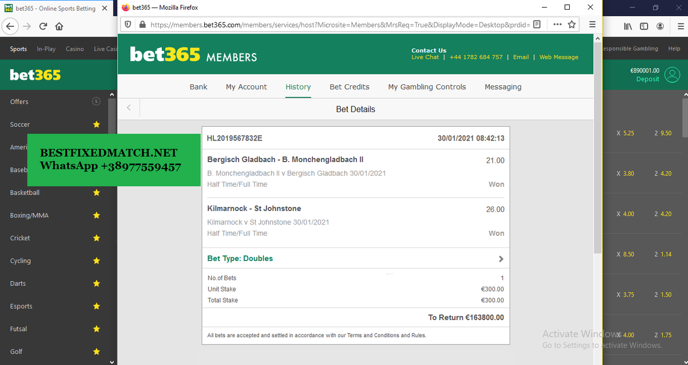Toggle Esports favorite star
This screenshot has height=365, width=688.
[x=97, y=306]
